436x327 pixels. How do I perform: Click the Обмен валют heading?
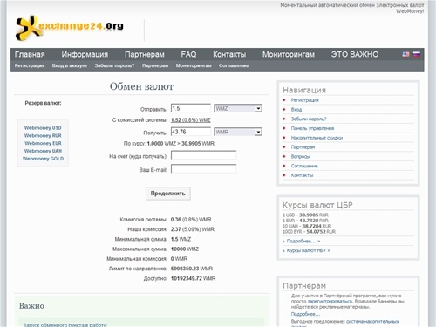[x=141, y=86]
